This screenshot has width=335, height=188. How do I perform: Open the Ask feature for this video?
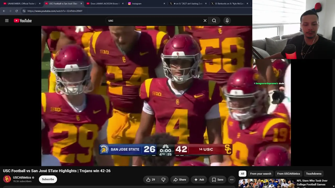click(199, 180)
